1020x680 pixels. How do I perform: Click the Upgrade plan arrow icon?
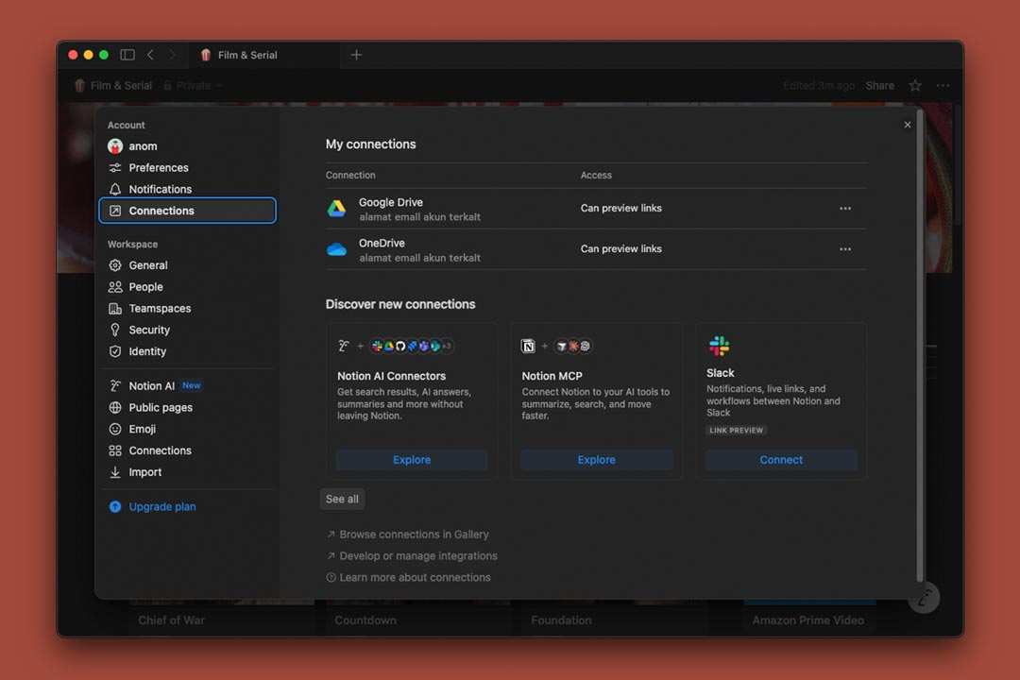coord(115,506)
